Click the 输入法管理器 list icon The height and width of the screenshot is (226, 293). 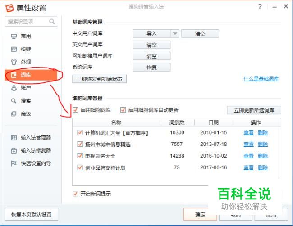pos(14,138)
